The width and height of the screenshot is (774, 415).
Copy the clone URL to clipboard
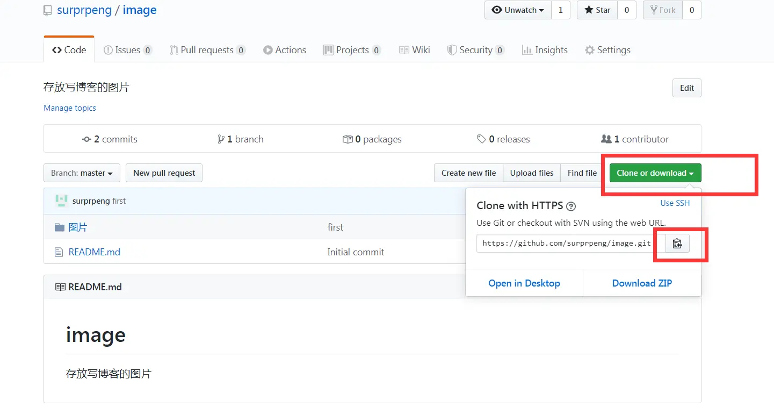677,244
